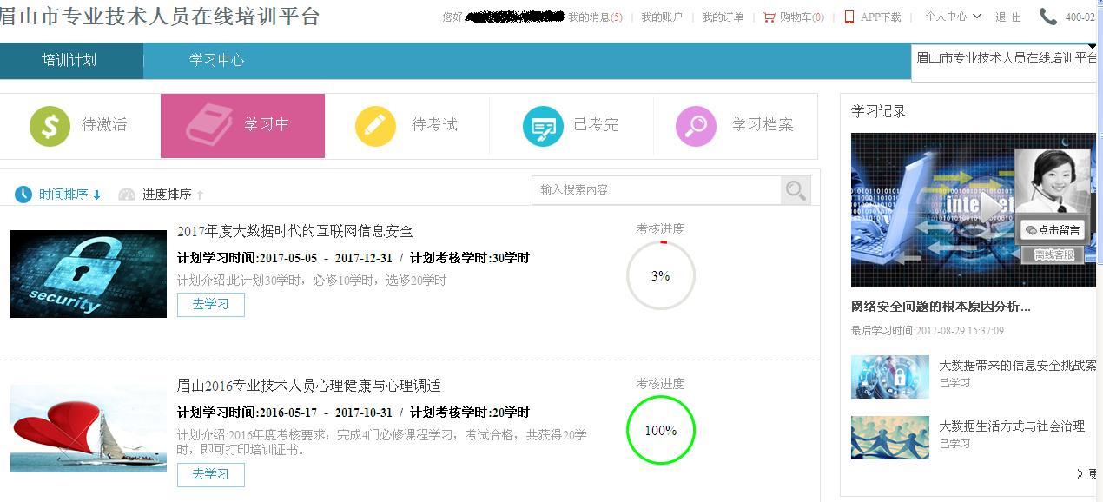Play the 学习记录 video thumbnail

coord(973,209)
